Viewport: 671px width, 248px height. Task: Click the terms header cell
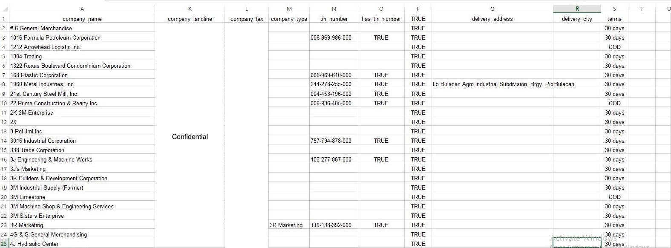pos(614,19)
